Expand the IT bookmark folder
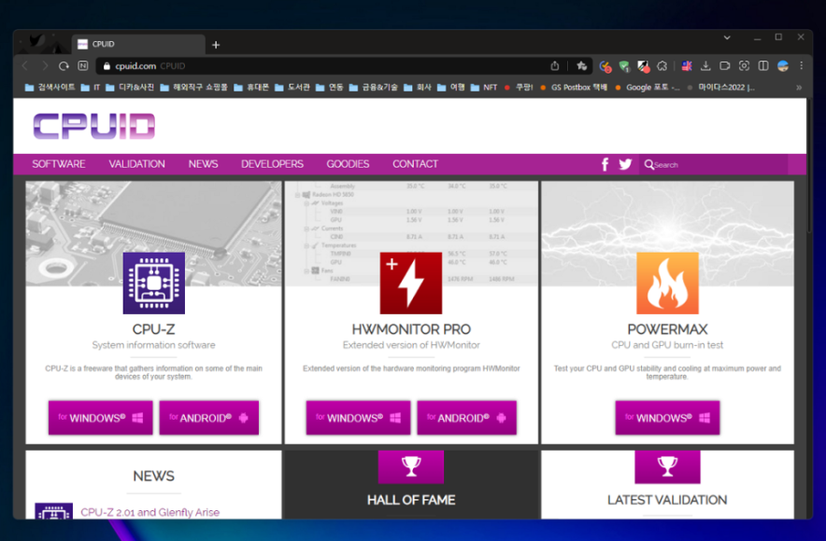This screenshot has width=826, height=541. (x=90, y=88)
